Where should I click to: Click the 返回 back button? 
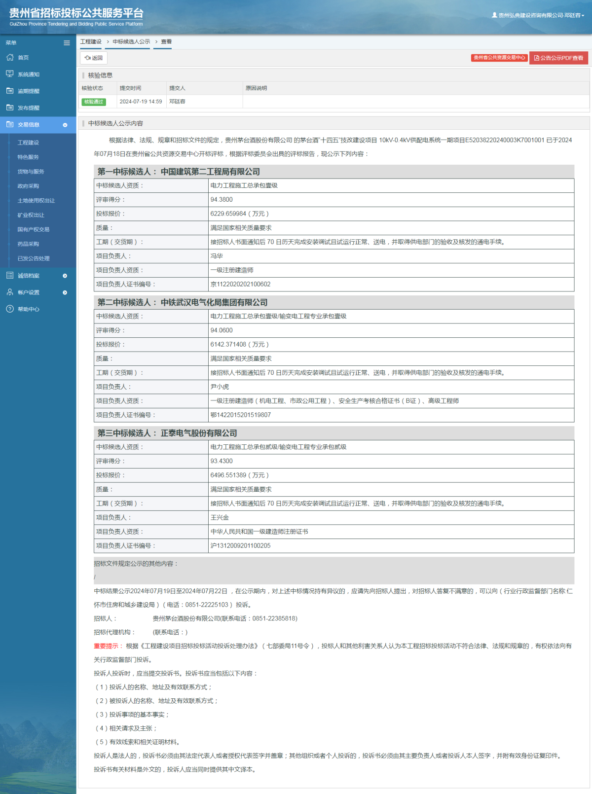click(94, 58)
